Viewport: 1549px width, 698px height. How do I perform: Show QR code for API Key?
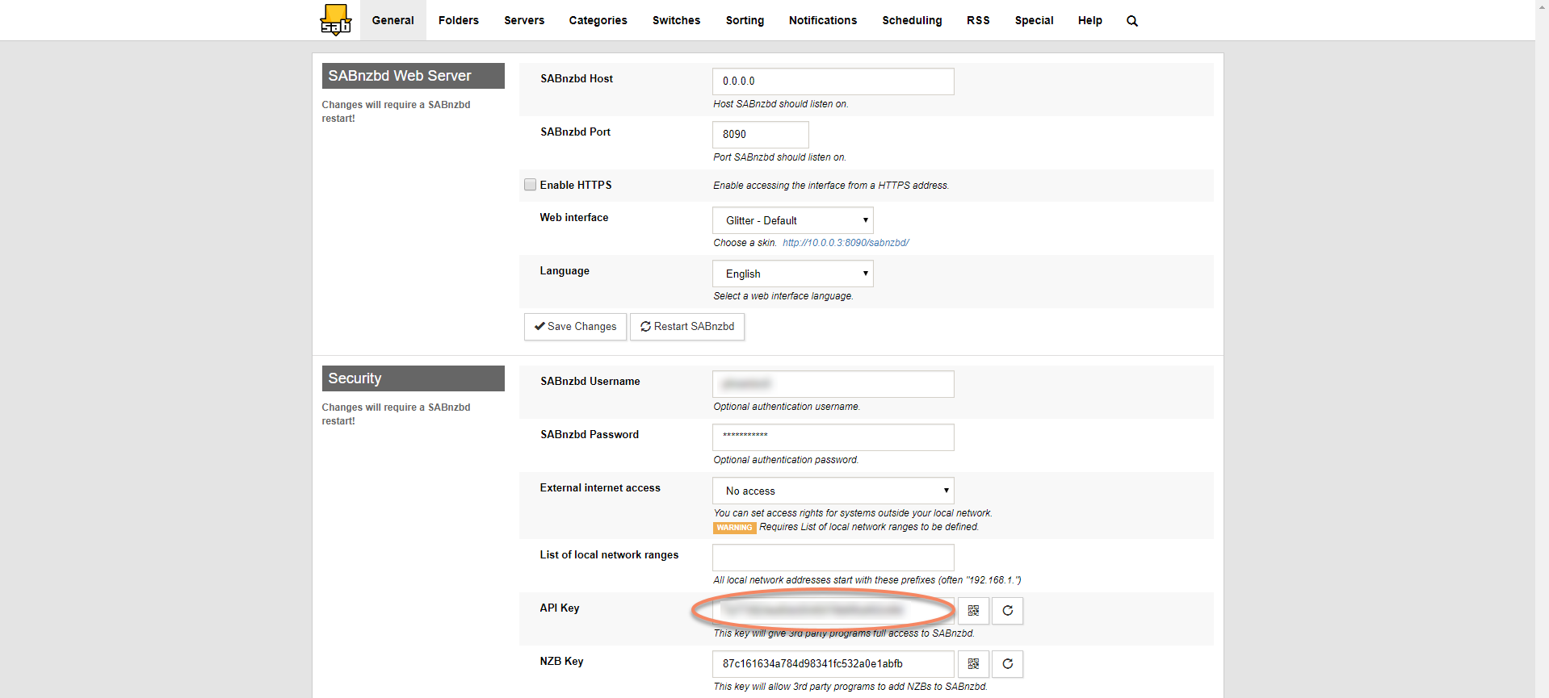tap(973, 611)
